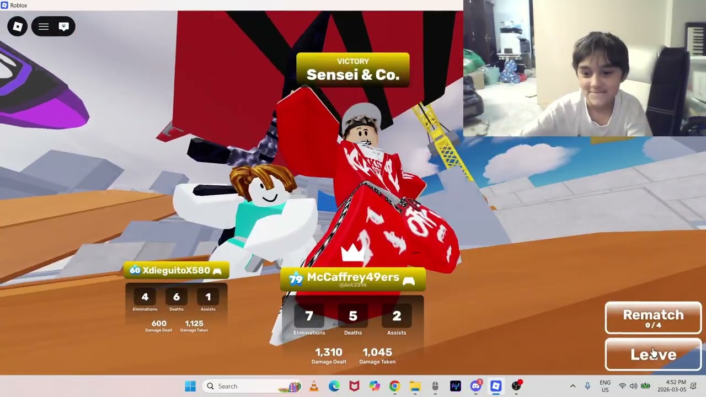Select the XdieguitoX580 player name tag
The width and height of the screenshot is (706, 397).
click(x=176, y=271)
